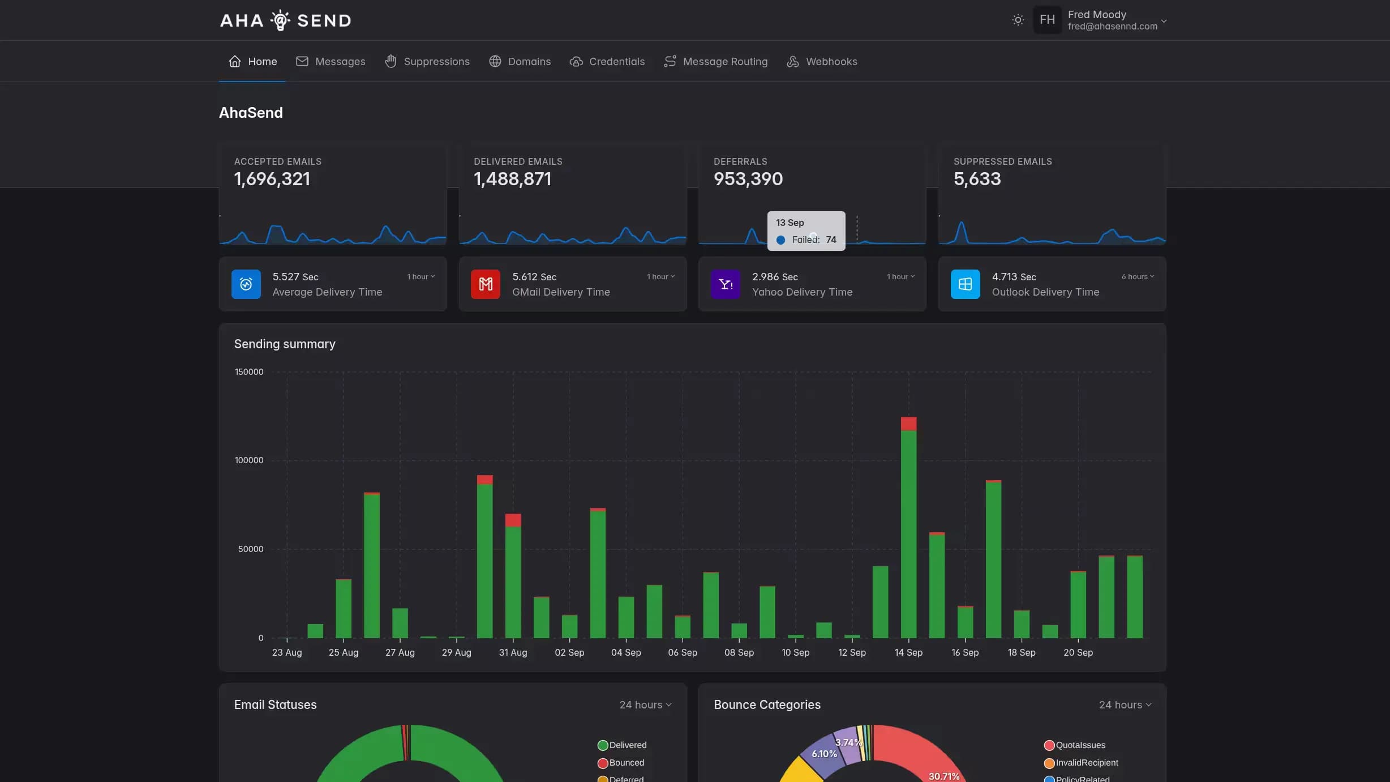Image resolution: width=1390 pixels, height=782 pixels.
Task: Select the Home icon in navigation
Action: (x=235, y=61)
